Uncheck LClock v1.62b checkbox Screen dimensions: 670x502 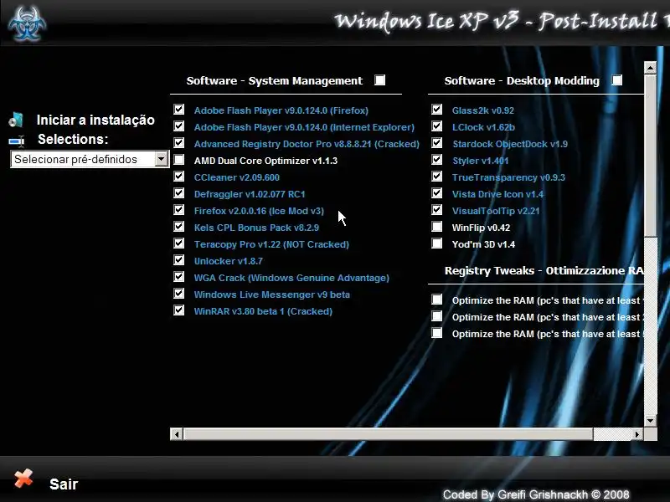pos(436,126)
